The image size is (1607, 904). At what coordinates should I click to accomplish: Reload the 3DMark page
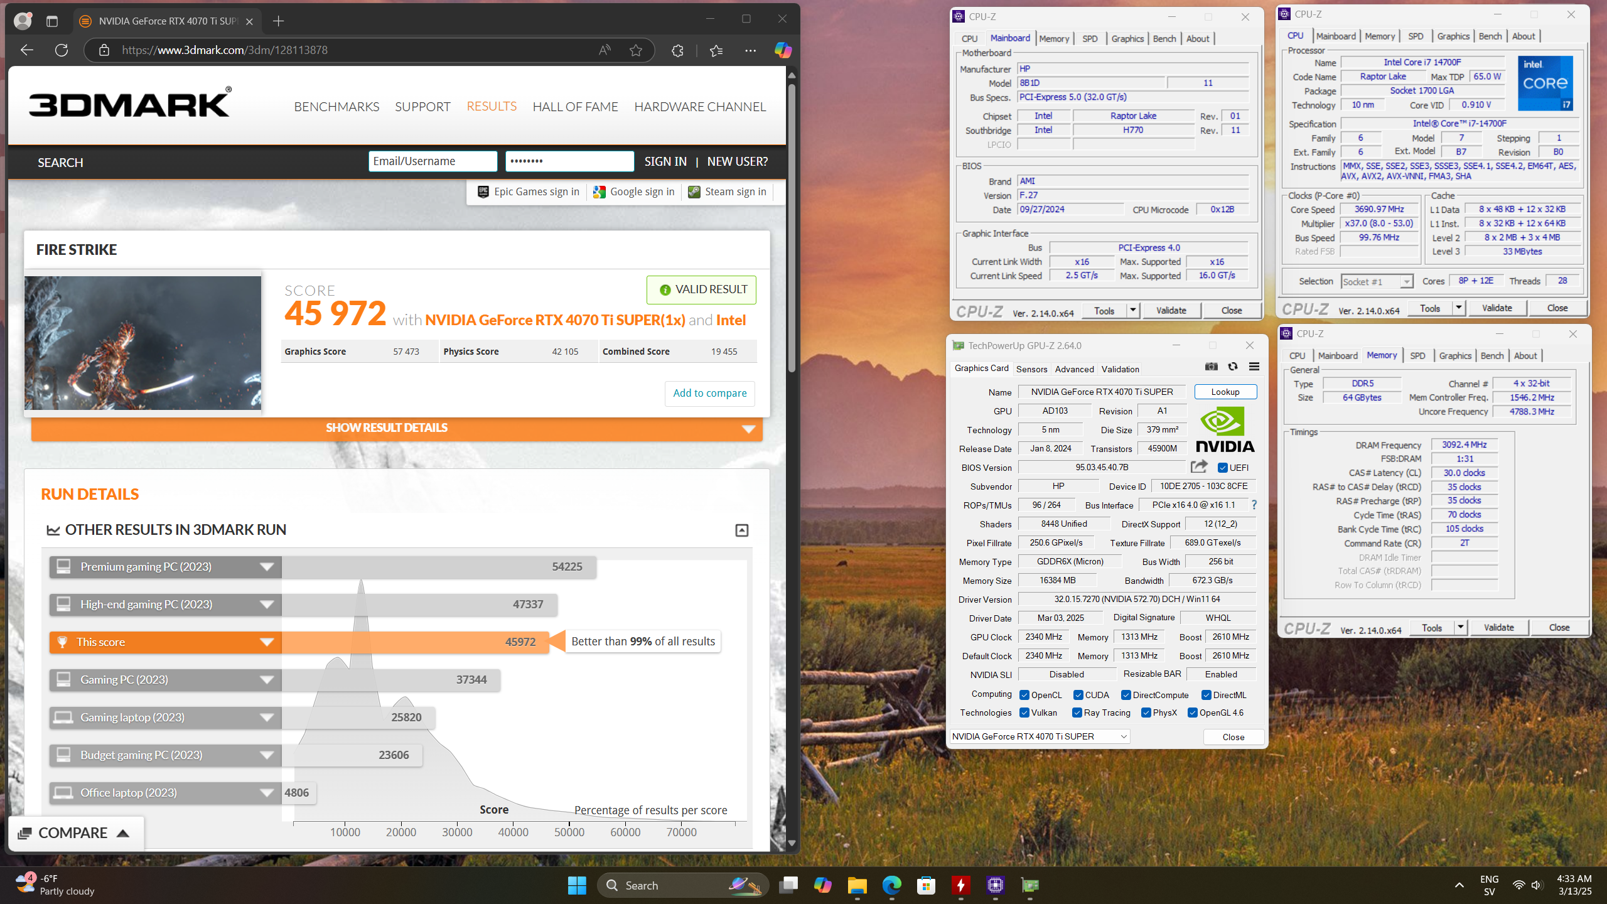62,50
